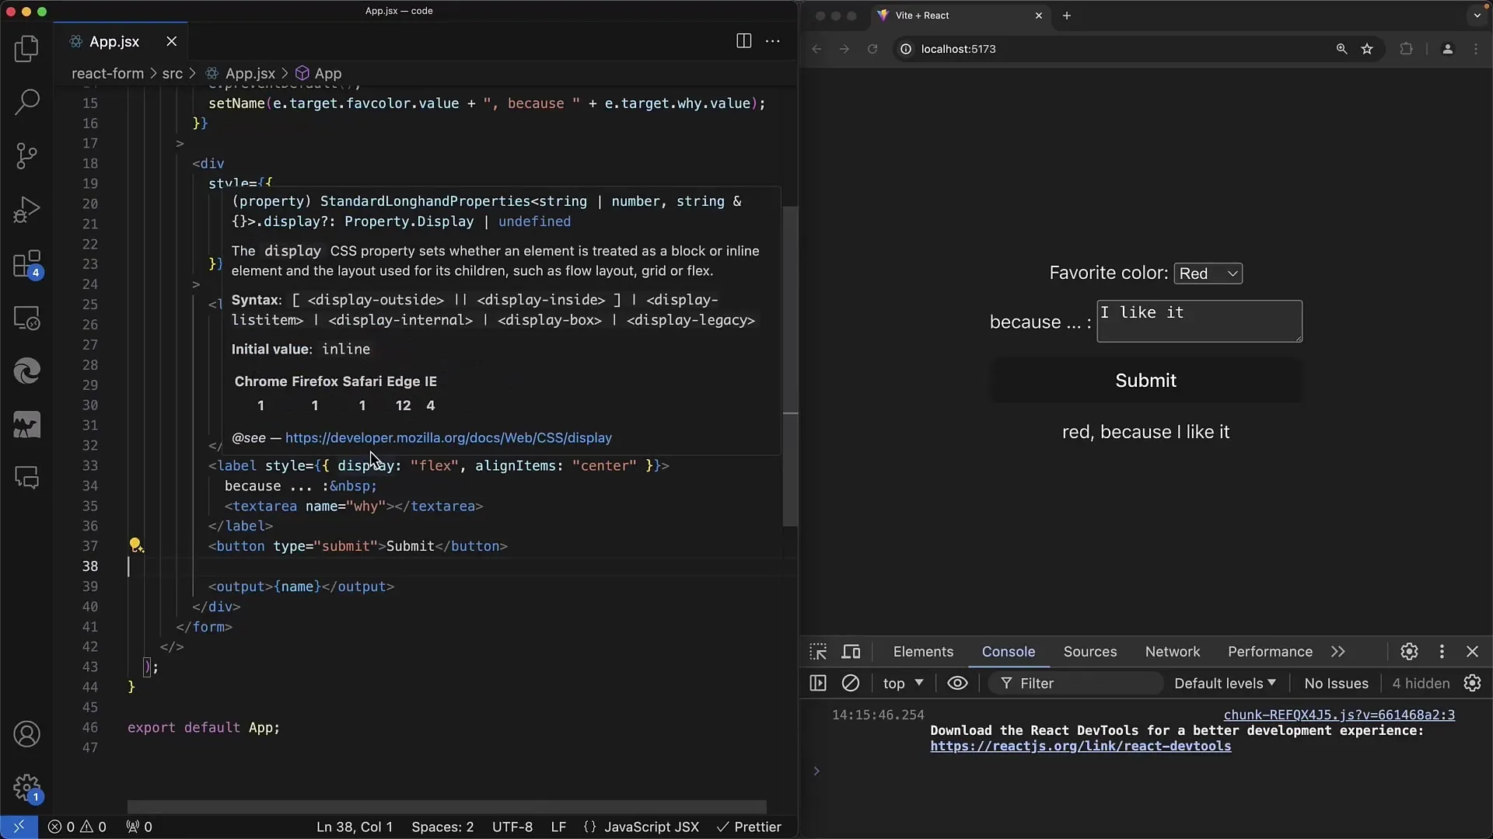Open the Explorer view in VS Code
The image size is (1493, 839).
[26, 48]
